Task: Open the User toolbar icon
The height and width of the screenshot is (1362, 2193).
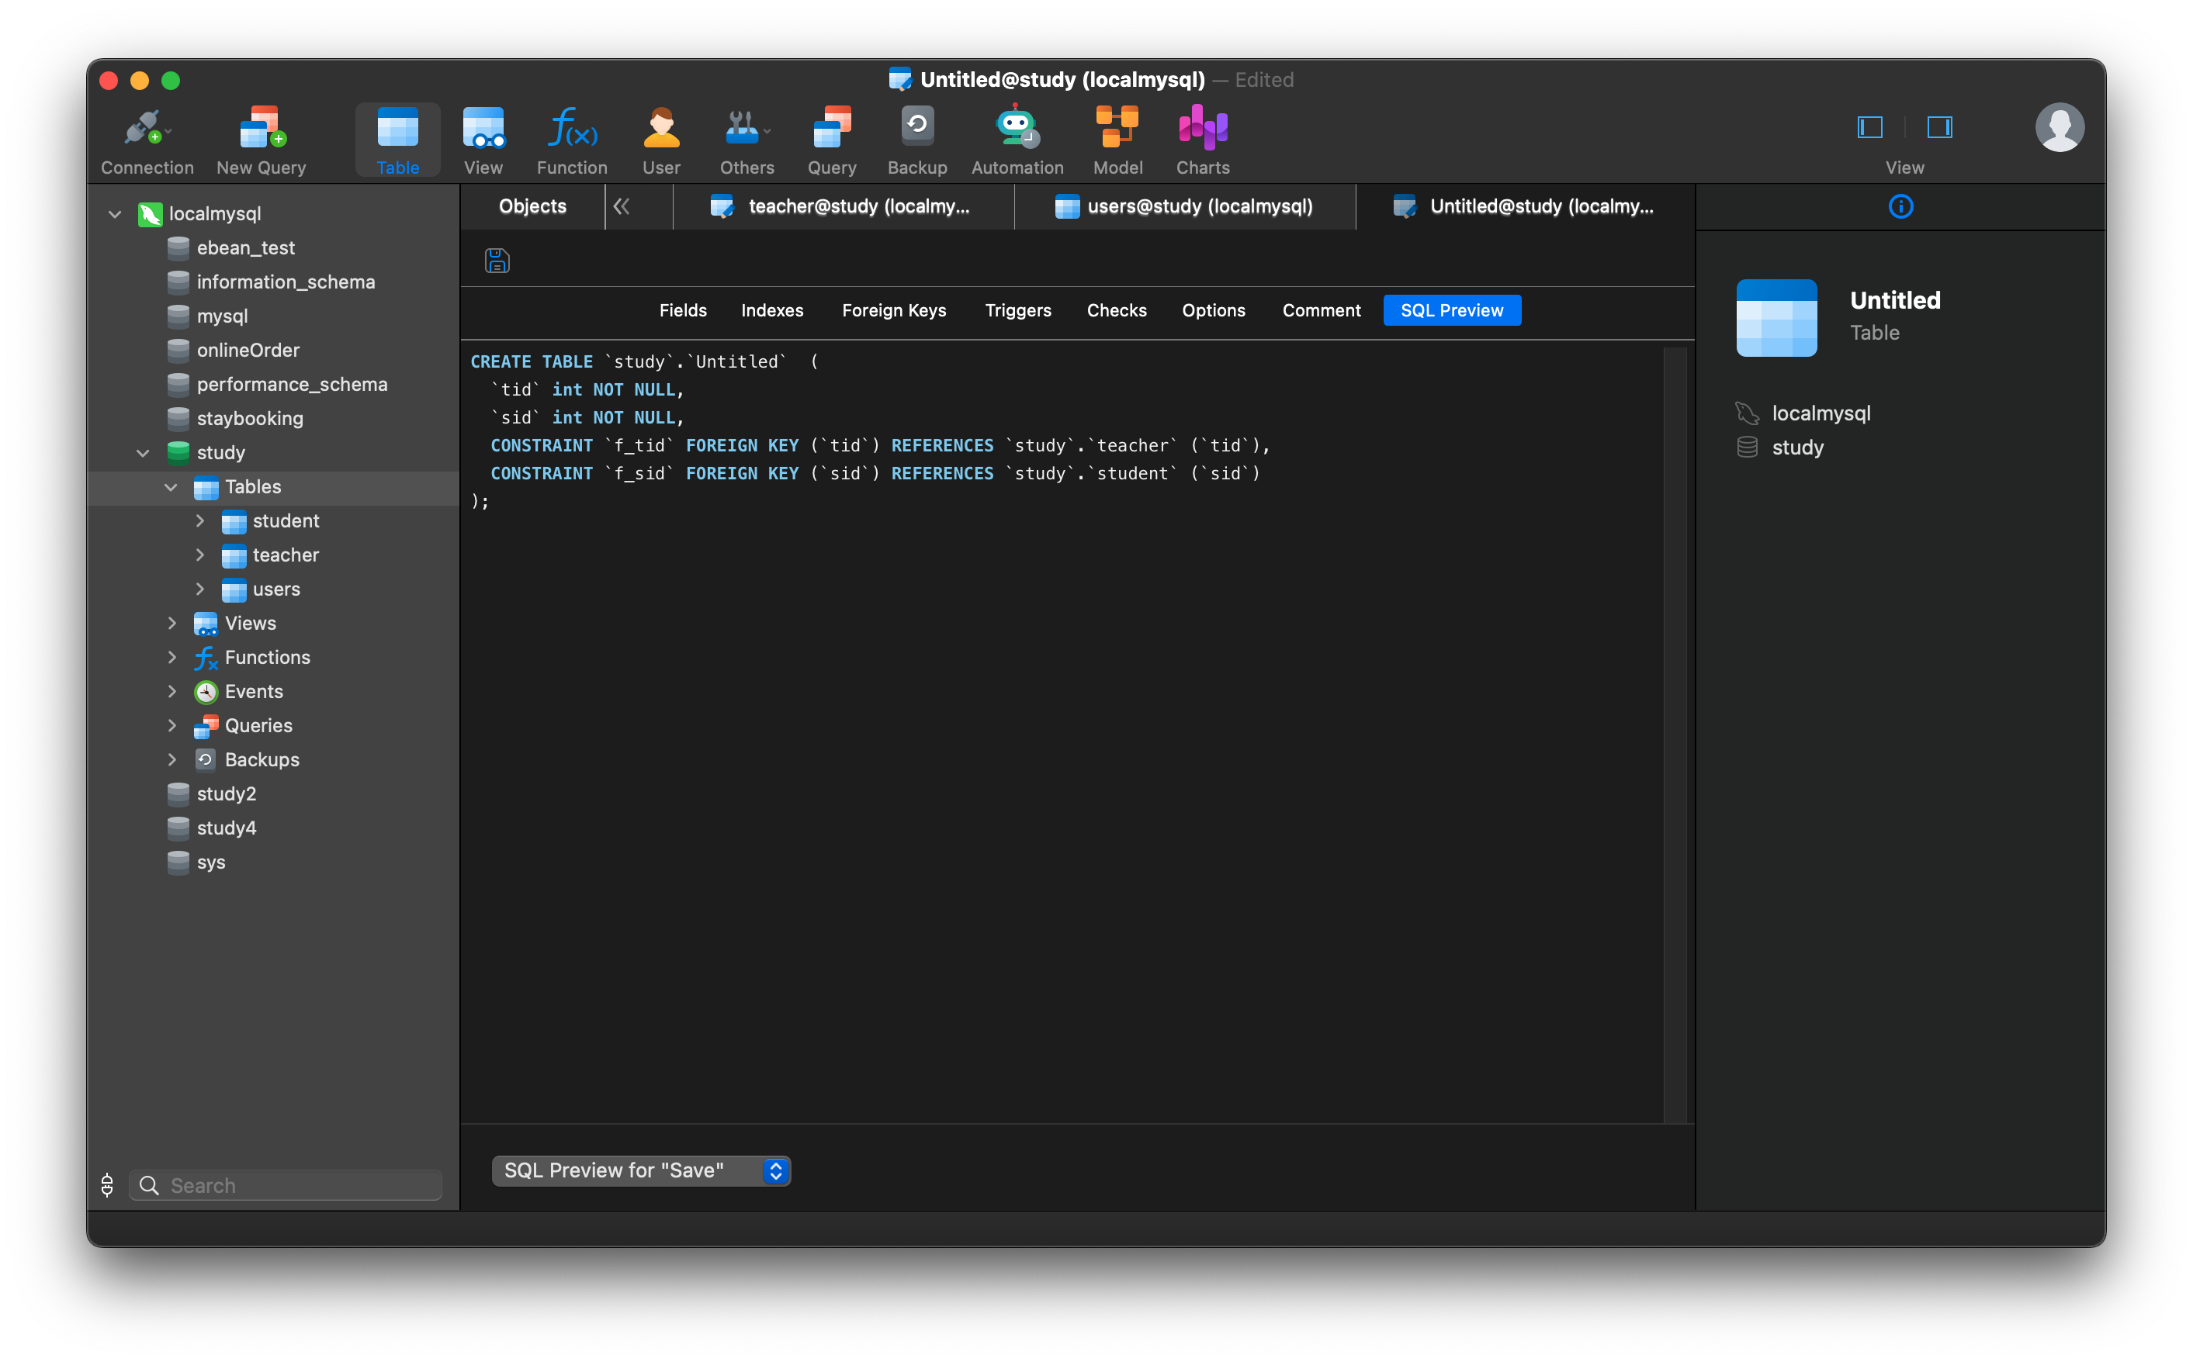Action: (x=661, y=140)
